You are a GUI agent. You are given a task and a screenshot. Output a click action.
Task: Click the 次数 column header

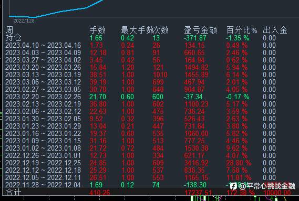pos(160,30)
